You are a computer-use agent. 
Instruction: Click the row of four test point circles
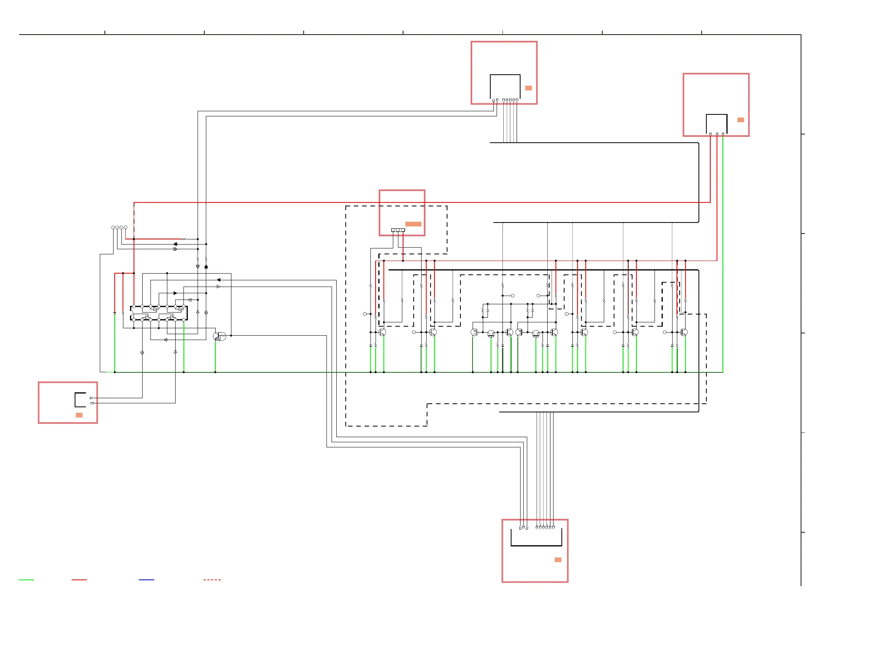pyautogui.click(x=119, y=228)
